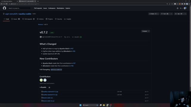This screenshot has width=191, height=107.
Task: Open File Explorer from the taskbar
Action: pyautogui.click(x=104, y=105)
